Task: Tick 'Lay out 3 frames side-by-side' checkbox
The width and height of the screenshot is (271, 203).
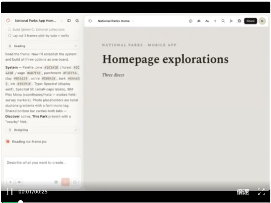Action: point(10,36)
